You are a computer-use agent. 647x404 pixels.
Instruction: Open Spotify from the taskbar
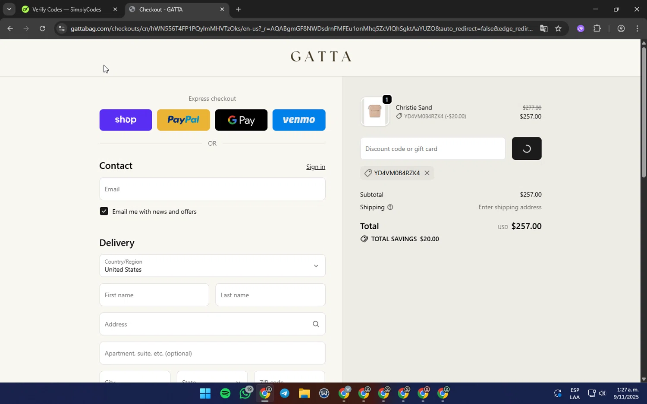tap(225, 393)
